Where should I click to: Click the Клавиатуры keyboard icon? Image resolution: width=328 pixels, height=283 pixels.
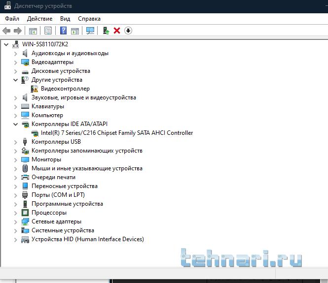pos(25,106)
